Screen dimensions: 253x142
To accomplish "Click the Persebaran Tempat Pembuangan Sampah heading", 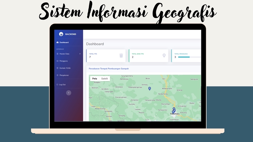I will pos(109,69).
